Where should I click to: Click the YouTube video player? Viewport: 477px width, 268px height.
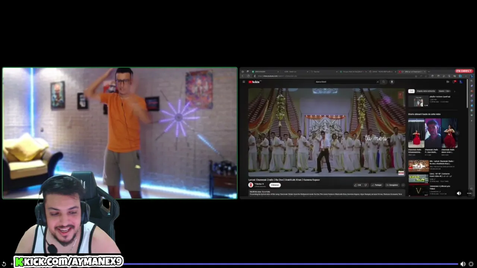tap(326, 132)
